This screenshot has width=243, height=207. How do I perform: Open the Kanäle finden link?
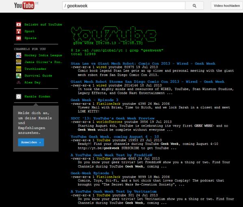pos(37,97)
